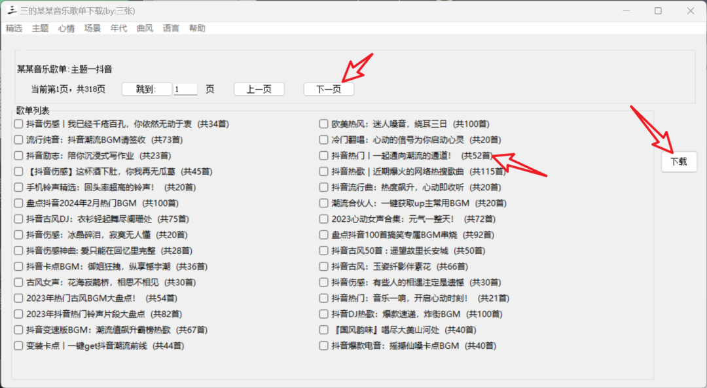Check 抖音古风 玉姿纤影伴素花 playlist
The height and width of the screenshot is (388, 707).
pyautogui.click(x=324, y=266)
